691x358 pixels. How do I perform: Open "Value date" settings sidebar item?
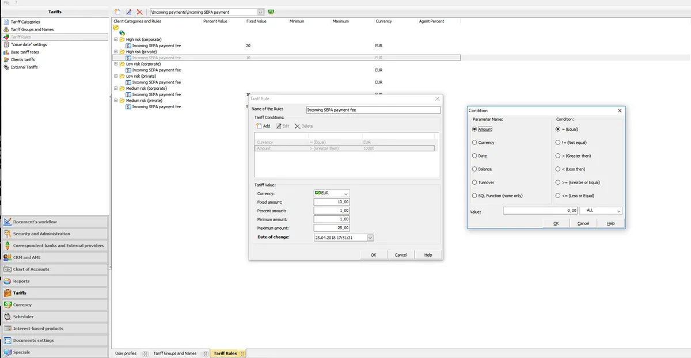pos(28,44)
